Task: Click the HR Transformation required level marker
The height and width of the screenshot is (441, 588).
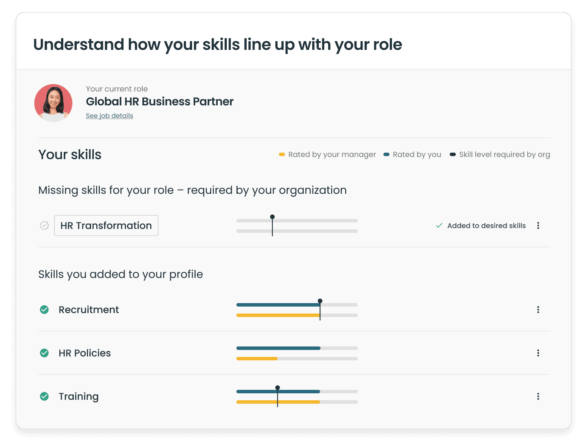Action: 272,225
